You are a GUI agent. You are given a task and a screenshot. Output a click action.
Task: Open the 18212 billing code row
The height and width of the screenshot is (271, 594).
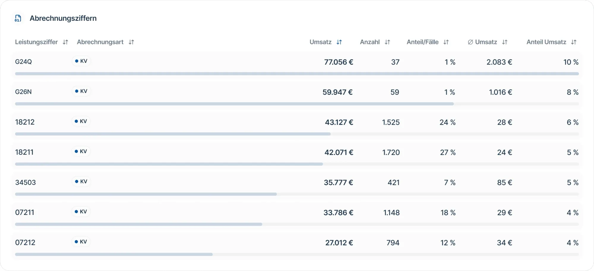click(x=297, y=125)
